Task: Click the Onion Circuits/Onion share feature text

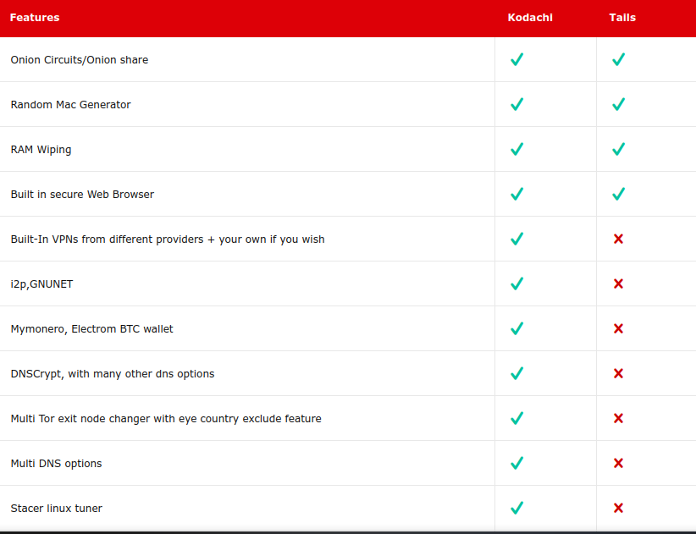Action: tap(80, 60)
